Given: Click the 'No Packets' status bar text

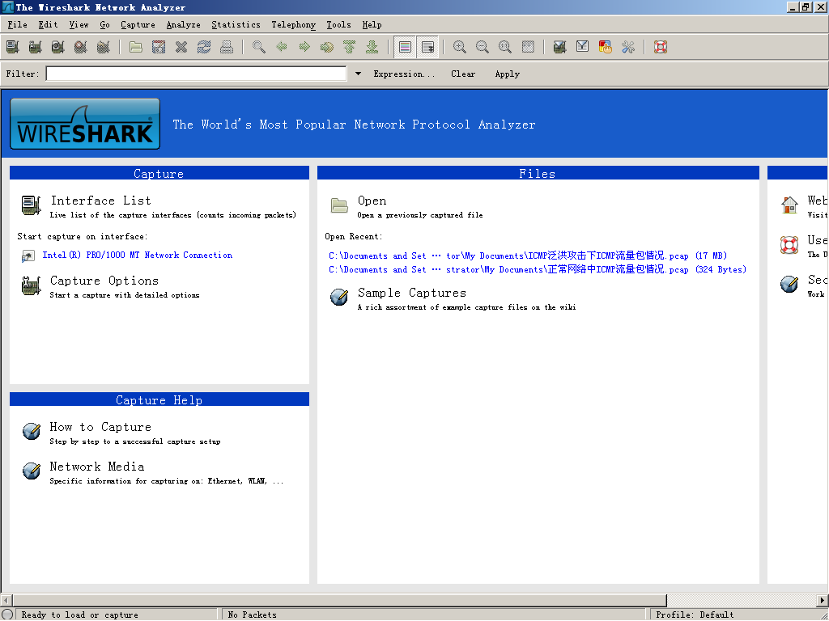Looking at the screenshot, I should click(x=253, y=615).
